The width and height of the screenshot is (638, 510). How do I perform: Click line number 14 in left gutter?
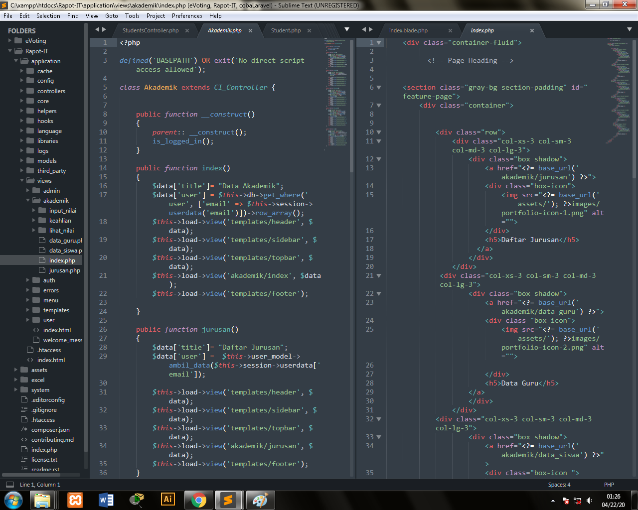(103, 168)
